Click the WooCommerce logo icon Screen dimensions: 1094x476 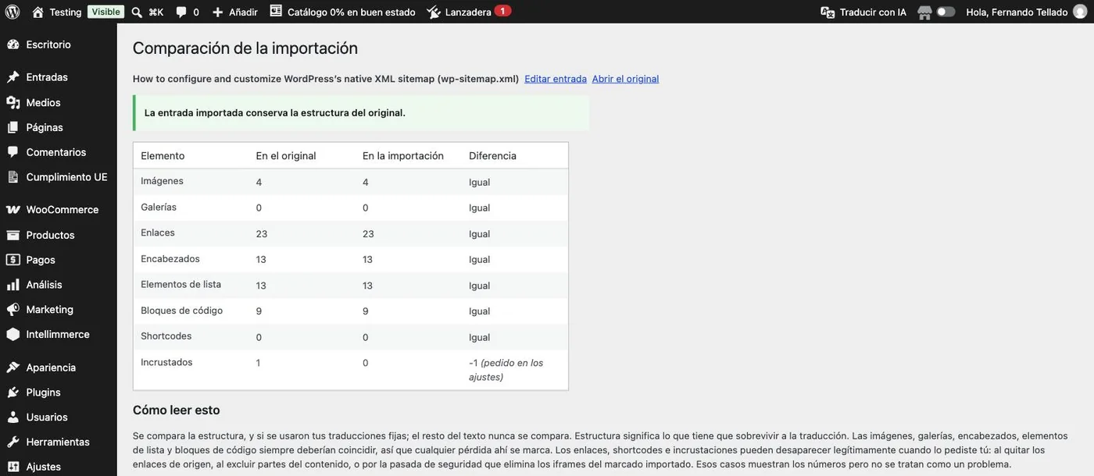pyautogui.click(x=13, y=210)
